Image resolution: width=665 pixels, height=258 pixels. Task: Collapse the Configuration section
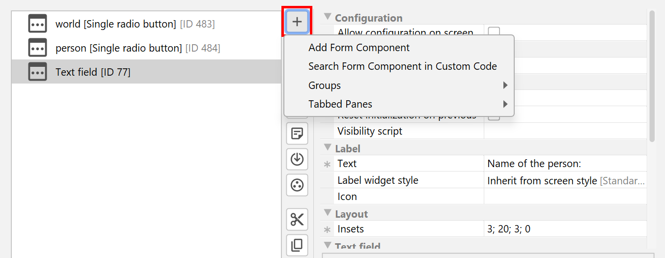tap(328, 17)
